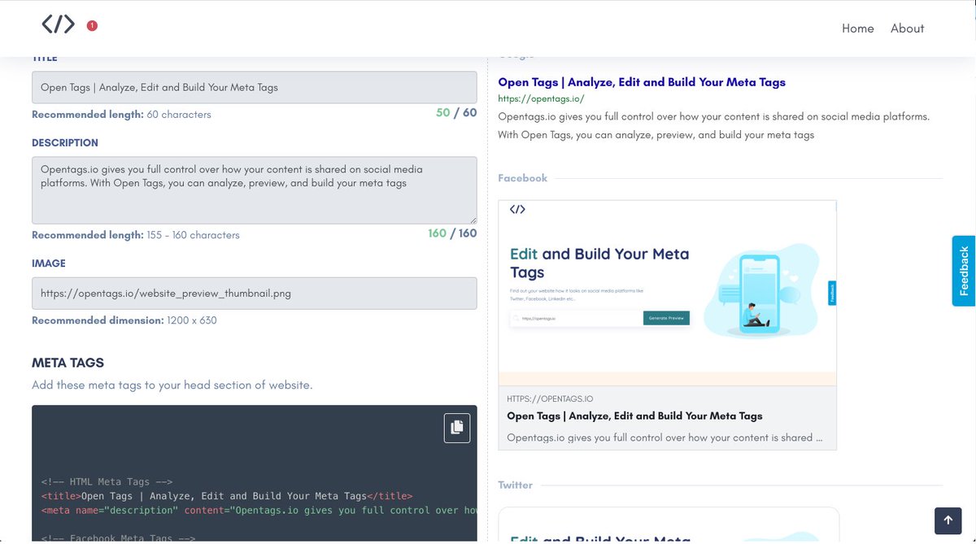Open the Google preview title link
This screenshot has width=976, height=544.
642,82
